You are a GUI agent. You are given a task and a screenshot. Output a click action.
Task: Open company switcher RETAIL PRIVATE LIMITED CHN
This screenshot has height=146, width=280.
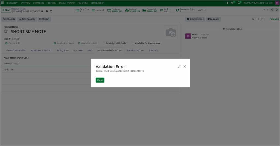coord(258,3)
